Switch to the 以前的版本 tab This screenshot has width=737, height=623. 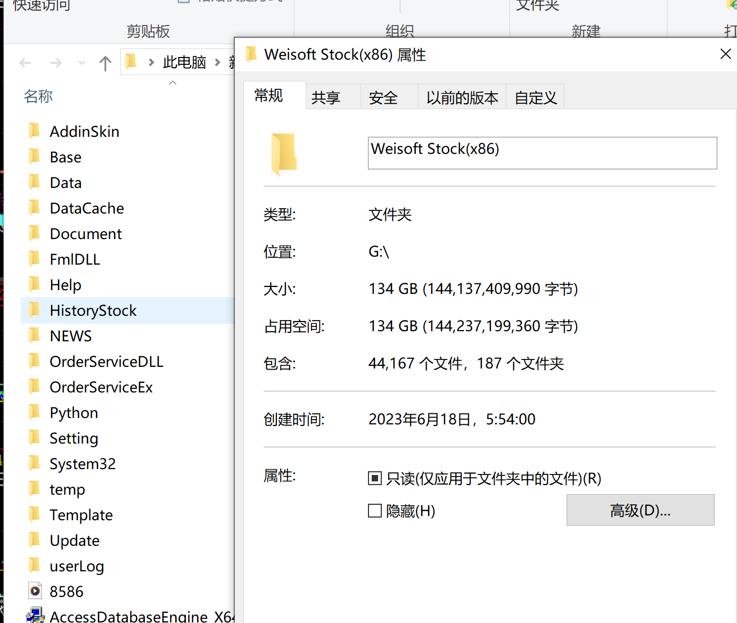point(462,97)
